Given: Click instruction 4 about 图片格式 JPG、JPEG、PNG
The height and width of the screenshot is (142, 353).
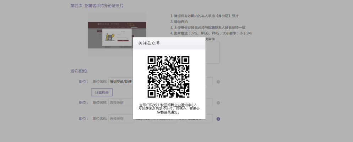Looking at the screenshot, I should [211, 33].
